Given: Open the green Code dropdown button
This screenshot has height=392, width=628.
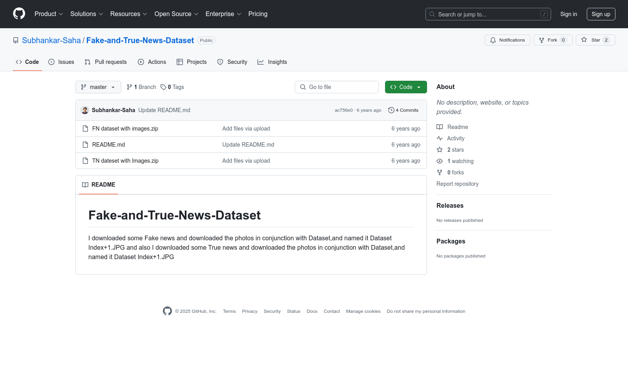Looking at the screenshot, I should coord(406,87).
